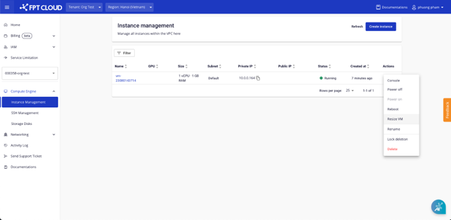This screenshot has height=220, width=451.
Task: Click the top bar Documentations book icon
Action: tap(378, 7)
